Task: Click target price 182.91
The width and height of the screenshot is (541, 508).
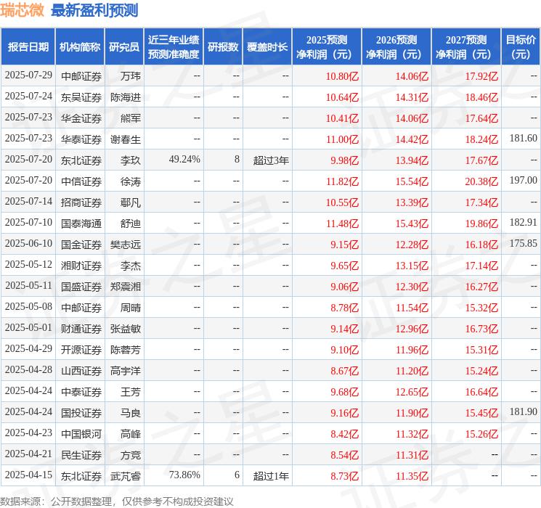Action: (x=524, y=223)
